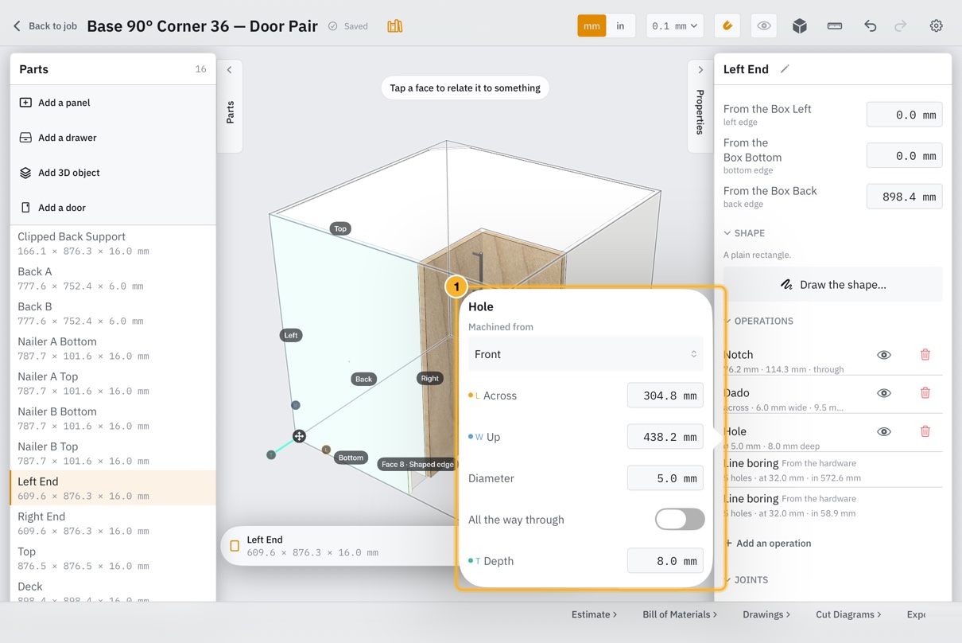The width and height of the screenshot is (962, 643).
Task: Click the redo arrow icon
Action: [900, 26]
